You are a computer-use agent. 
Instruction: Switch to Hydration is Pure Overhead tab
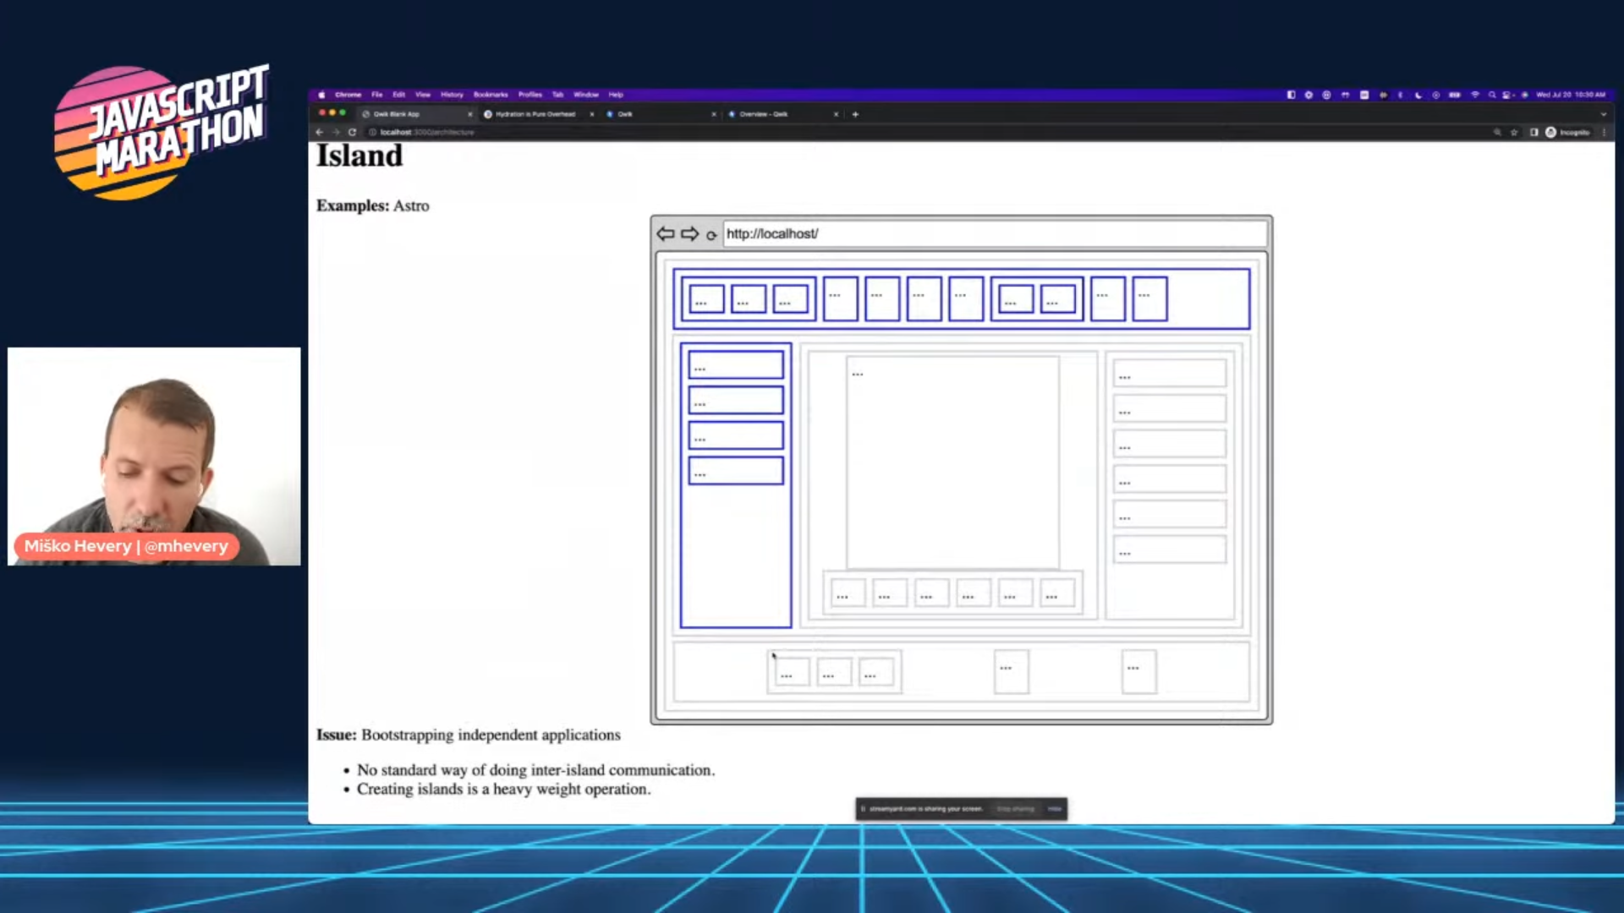coord(535,114)
